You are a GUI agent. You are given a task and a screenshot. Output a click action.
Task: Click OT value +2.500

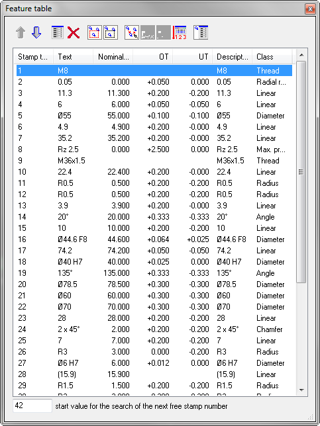158,149
